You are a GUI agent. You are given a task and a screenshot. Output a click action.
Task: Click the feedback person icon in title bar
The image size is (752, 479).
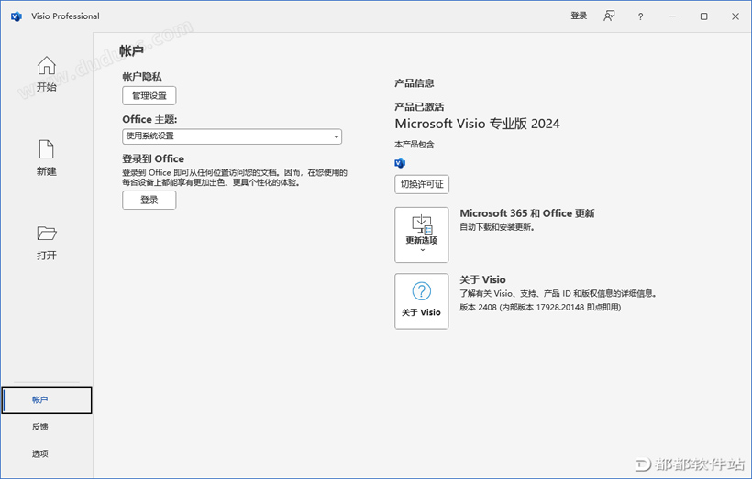click(609, 16)
